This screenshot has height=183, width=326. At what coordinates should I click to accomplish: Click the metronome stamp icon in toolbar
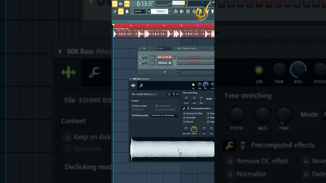point(127,11)
